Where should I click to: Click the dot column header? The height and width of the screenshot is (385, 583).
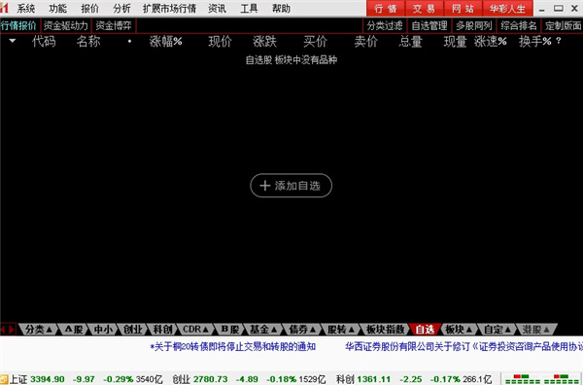(x=129, y=41)
